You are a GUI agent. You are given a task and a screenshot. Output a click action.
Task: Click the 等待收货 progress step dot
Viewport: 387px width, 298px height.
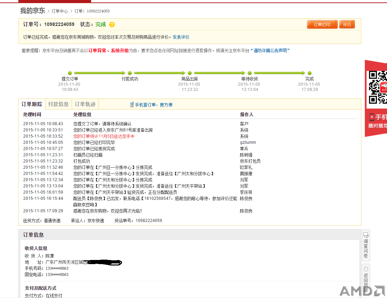(x=249, y=73)
